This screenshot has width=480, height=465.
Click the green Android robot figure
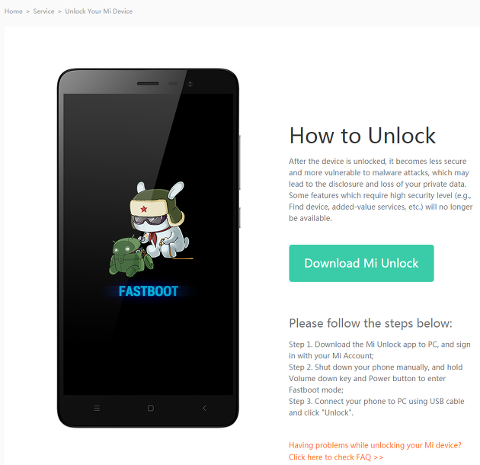(x=130, y=257)
